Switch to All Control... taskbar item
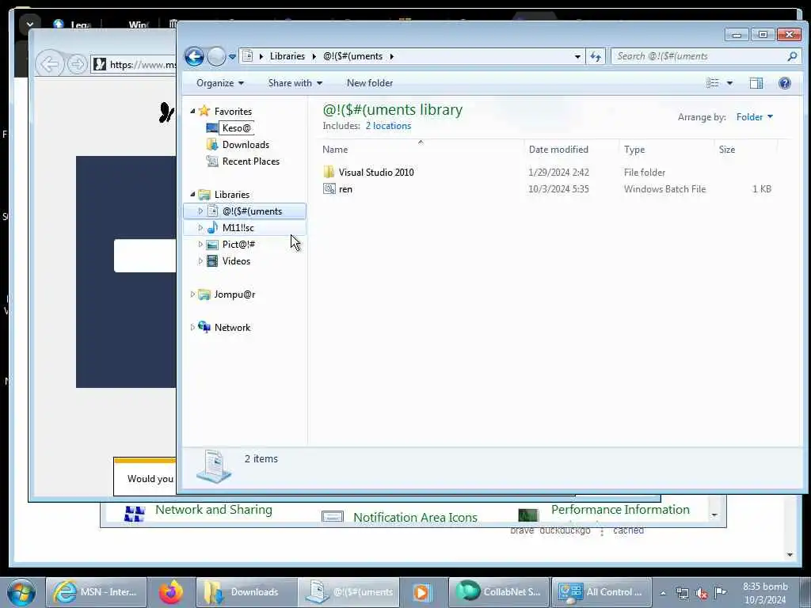Image resolution: width=811 pixels, height=608 pixels. pos(602,592)
